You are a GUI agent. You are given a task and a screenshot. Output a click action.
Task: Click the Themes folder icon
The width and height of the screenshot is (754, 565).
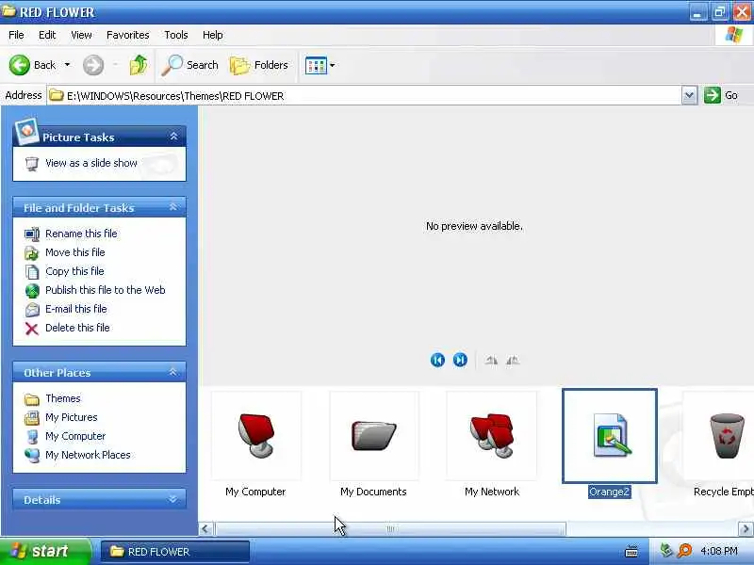pos(32,399)
